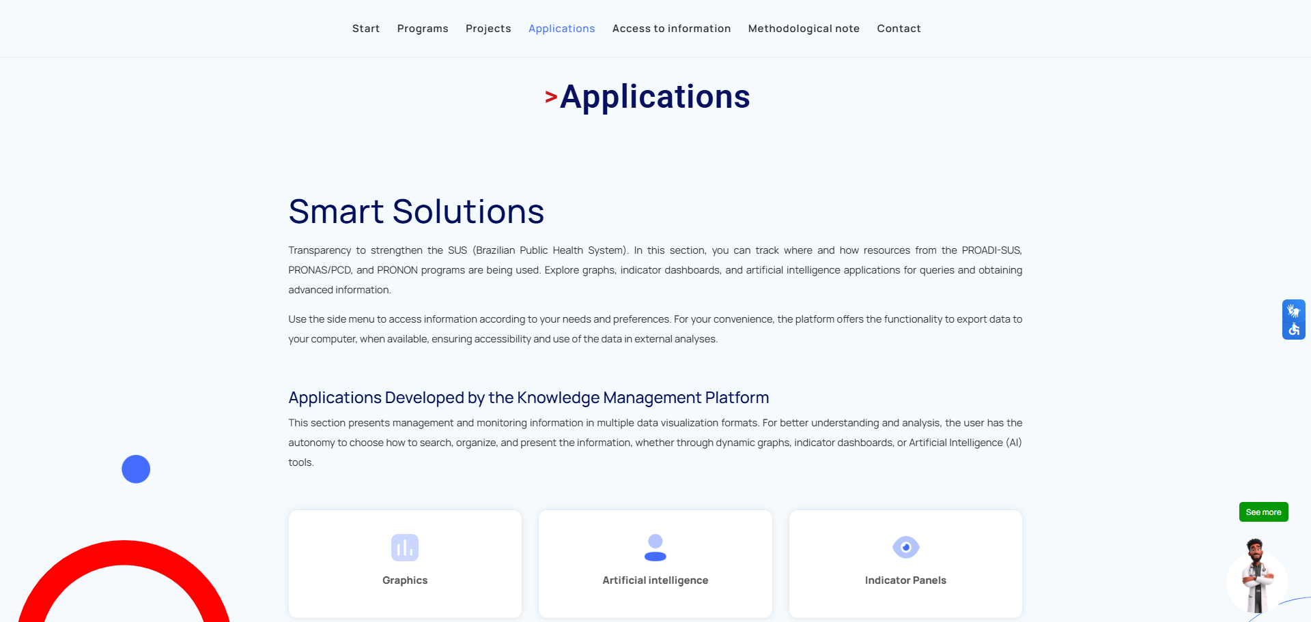Select the Applications nav item
The height and width of the screenshot is (622, 1311).
point(561,29)
